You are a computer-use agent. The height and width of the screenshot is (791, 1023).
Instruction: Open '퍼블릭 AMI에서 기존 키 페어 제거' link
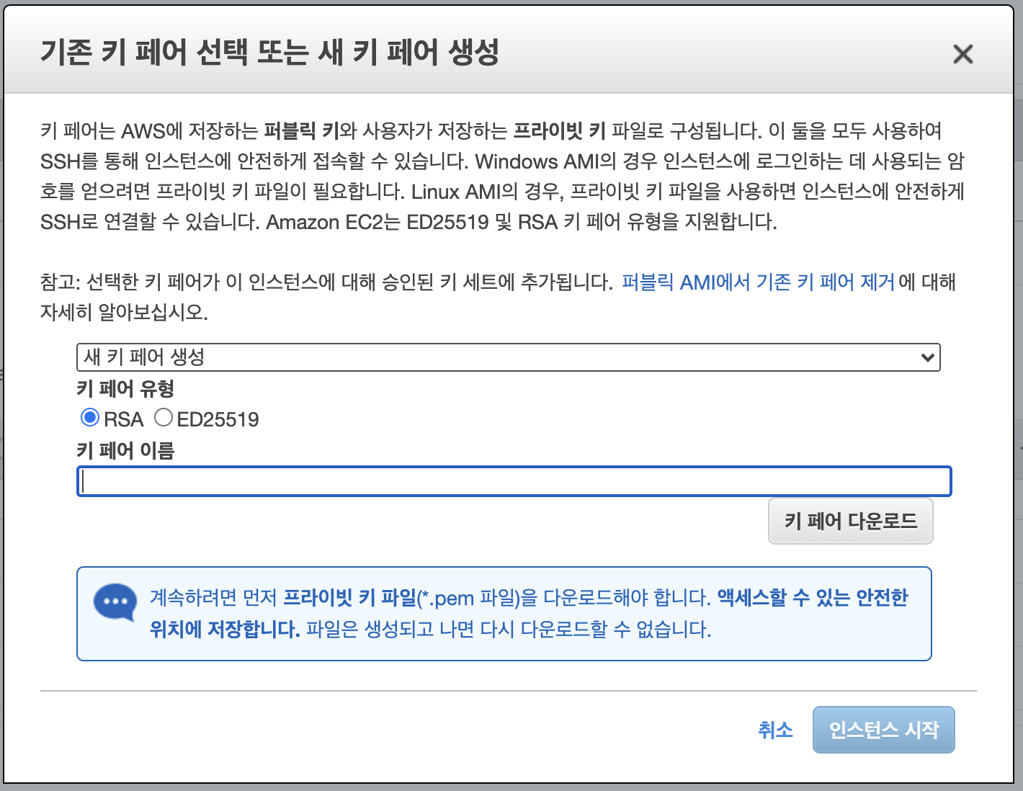(x=758, y=282)
